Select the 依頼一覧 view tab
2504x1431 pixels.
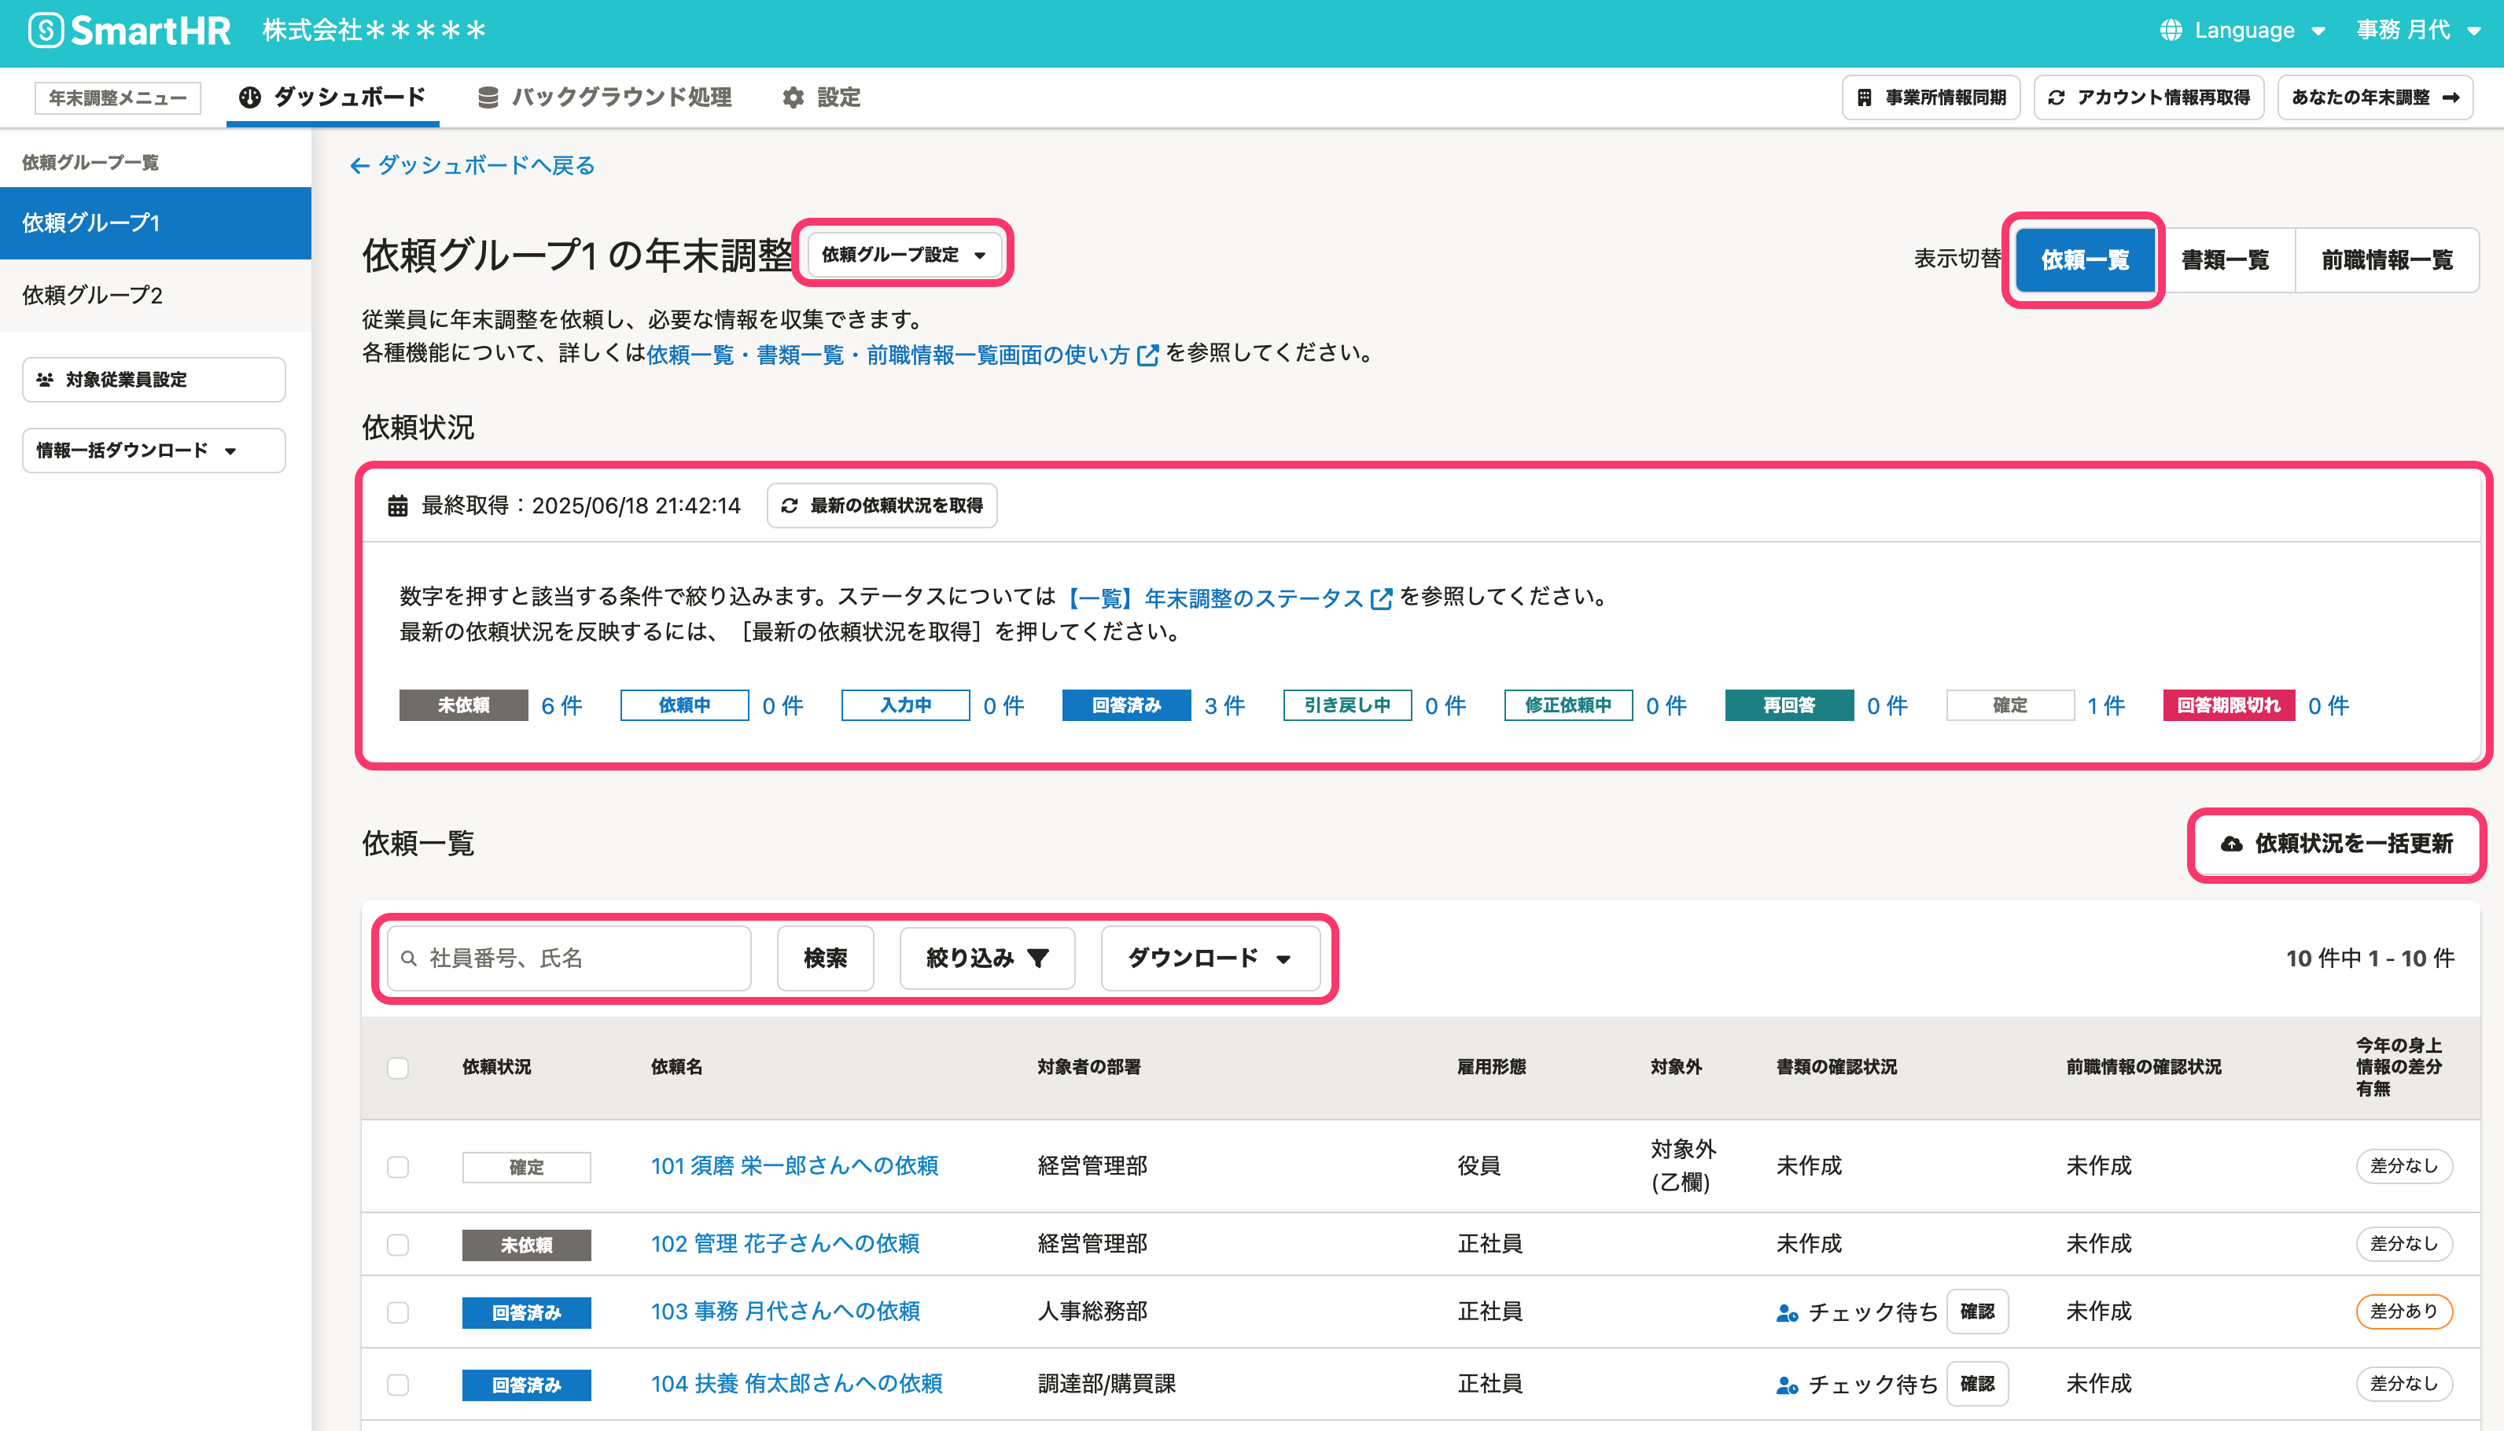point(2084,259)
